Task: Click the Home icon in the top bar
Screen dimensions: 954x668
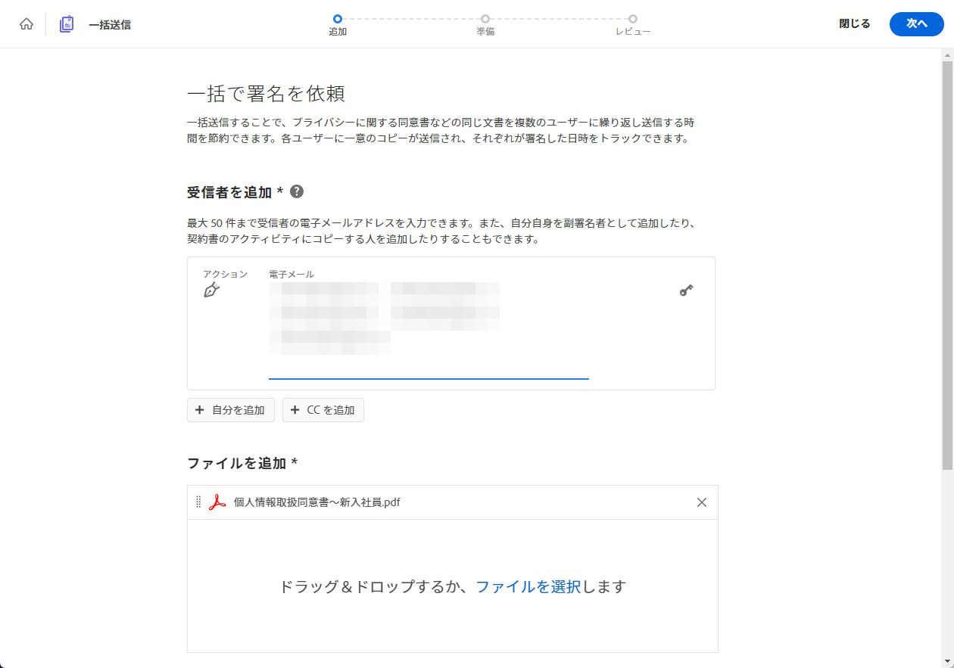Action: [x=26, y=23]
